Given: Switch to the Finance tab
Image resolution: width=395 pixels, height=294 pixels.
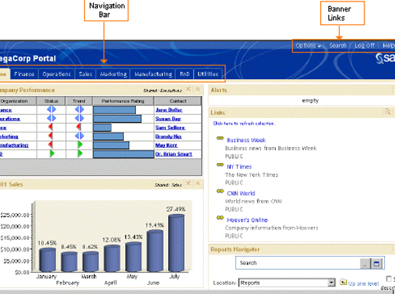Looking at the screenshot, I should point(24,74).
